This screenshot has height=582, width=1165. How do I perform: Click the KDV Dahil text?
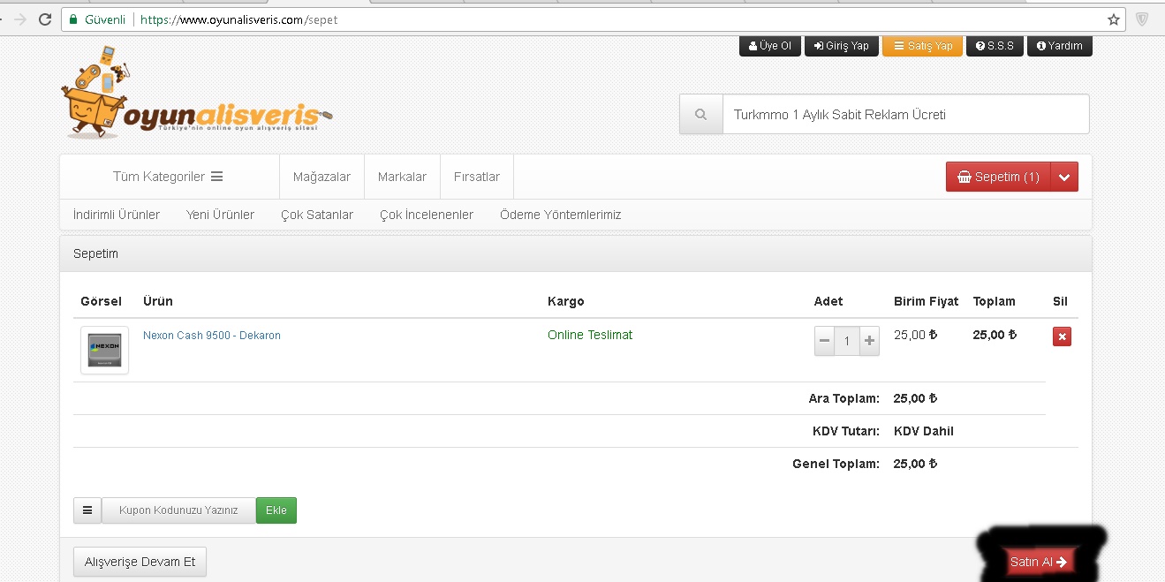click(924, 431)
